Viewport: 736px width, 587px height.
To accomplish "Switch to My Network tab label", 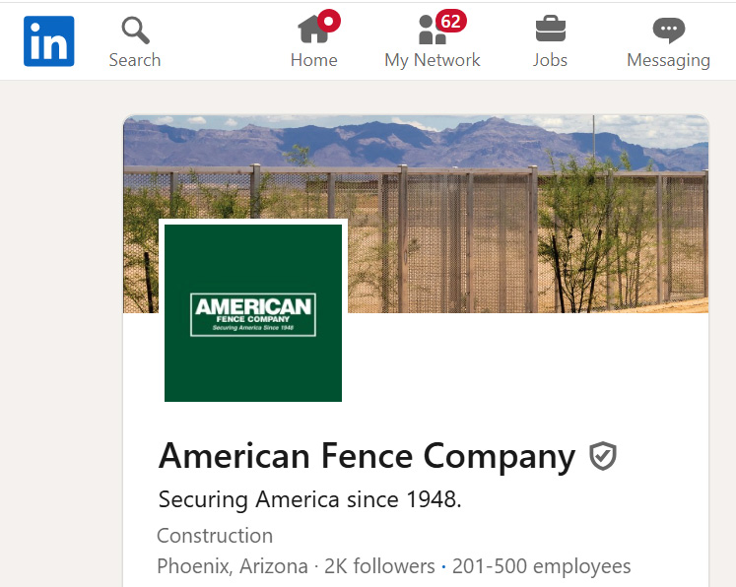I will [x=433, y=60].
